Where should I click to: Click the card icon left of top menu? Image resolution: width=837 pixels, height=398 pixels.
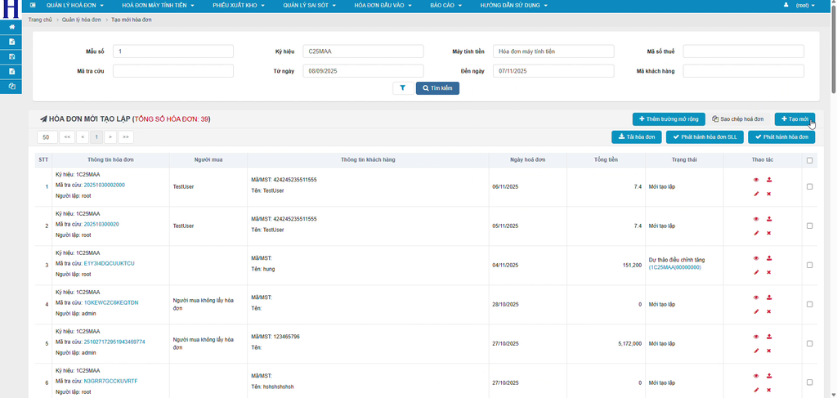click(x=33, y=5)
